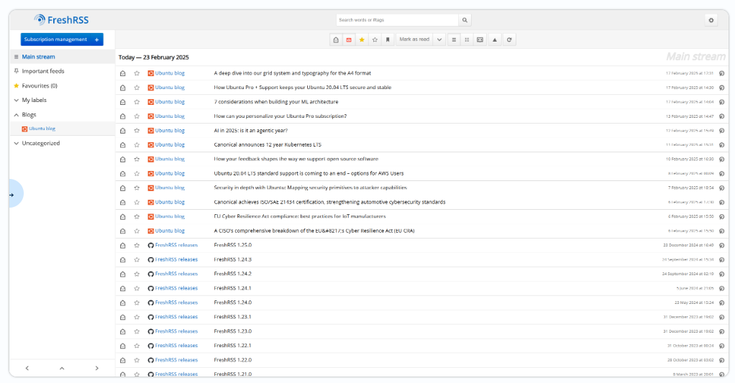
Task: Toggle show unread articles red envelope
Action: (349, 40)
